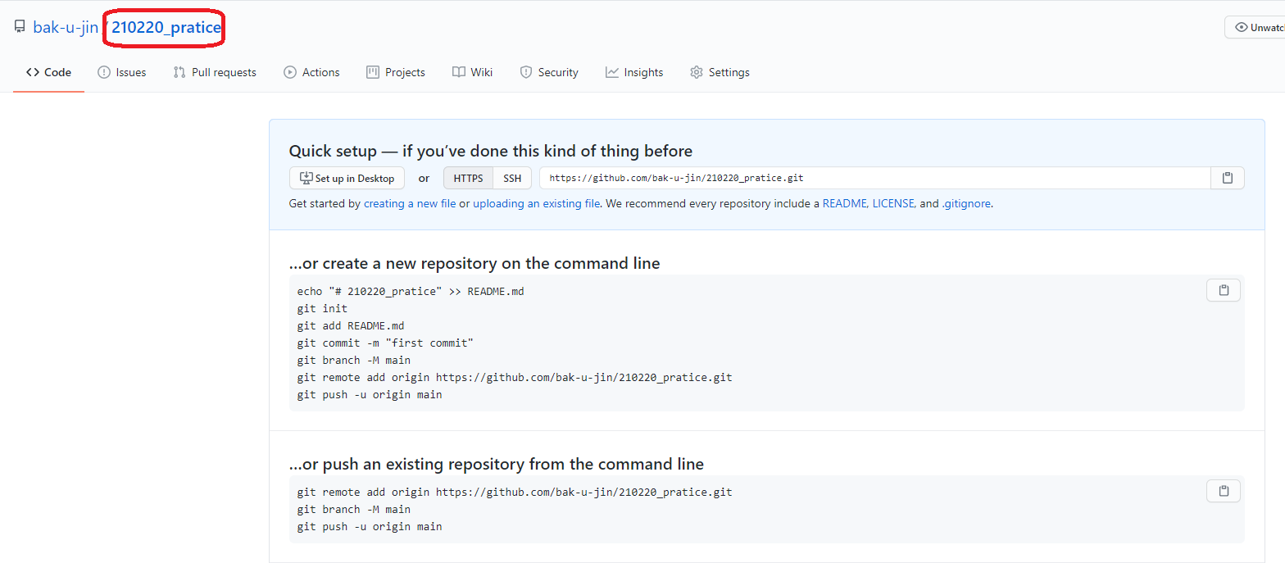Image resolution: width=1285 pixels, height=563 pixels.
Task: Click the .gitignore link
Action: 967,203
